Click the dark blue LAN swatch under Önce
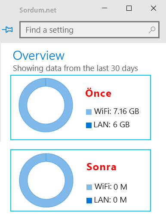The width and height of the screenshot is (166, 215). click(x=89, y=125)
